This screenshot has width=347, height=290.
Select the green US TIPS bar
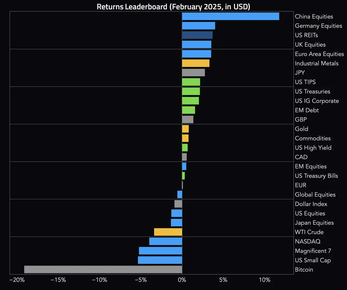tap(191, 82)
